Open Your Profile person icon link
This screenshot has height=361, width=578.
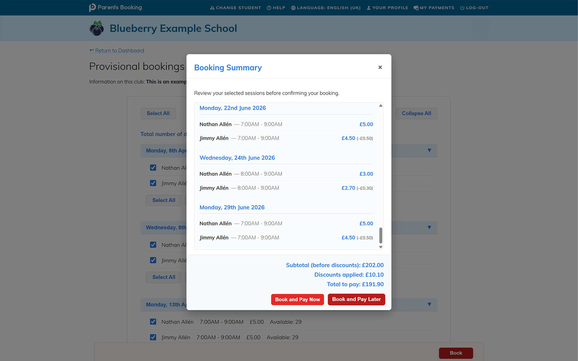click(x=387, y=8)
